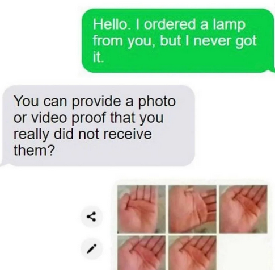Click the word "video" in gray reply

[49, 118]
